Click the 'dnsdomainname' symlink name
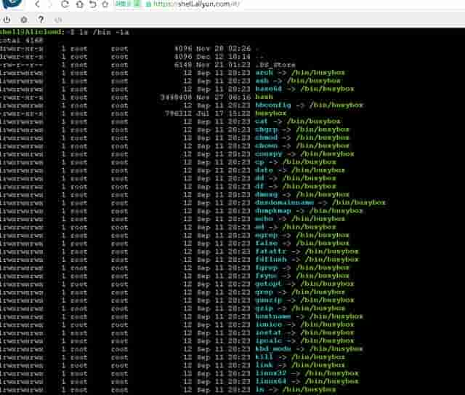 coord(284,202)
